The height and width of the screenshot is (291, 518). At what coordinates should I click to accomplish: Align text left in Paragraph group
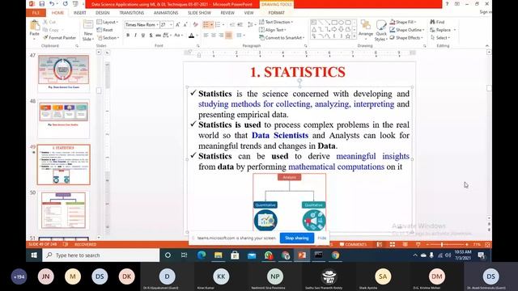click(206, 36)
